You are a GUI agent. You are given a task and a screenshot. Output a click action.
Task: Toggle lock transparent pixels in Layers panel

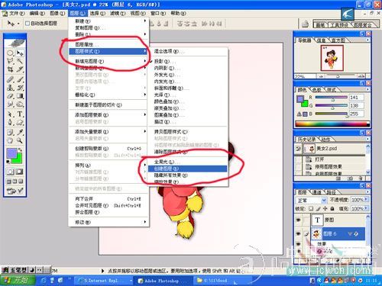pyautogui.click(x=311, y=208)
